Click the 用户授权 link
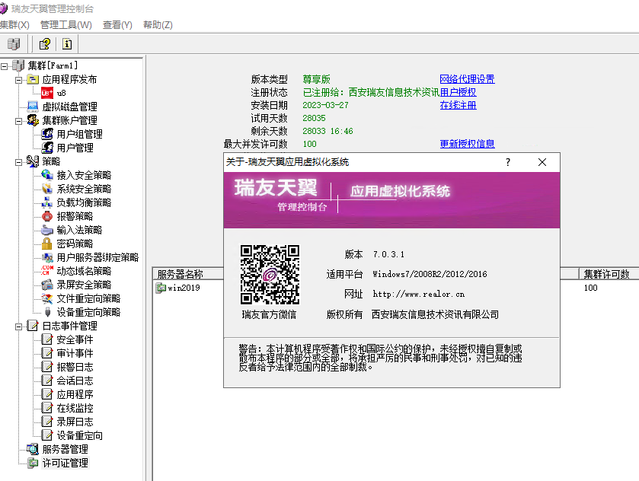639x481 pixels. [458, 92]
